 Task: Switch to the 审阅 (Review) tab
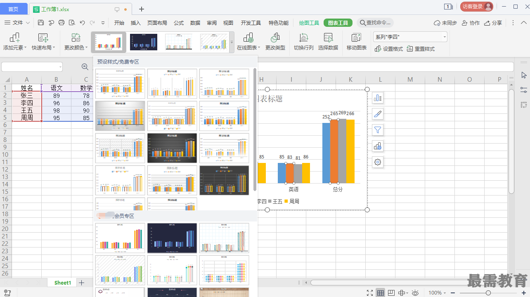click(212, 23)
